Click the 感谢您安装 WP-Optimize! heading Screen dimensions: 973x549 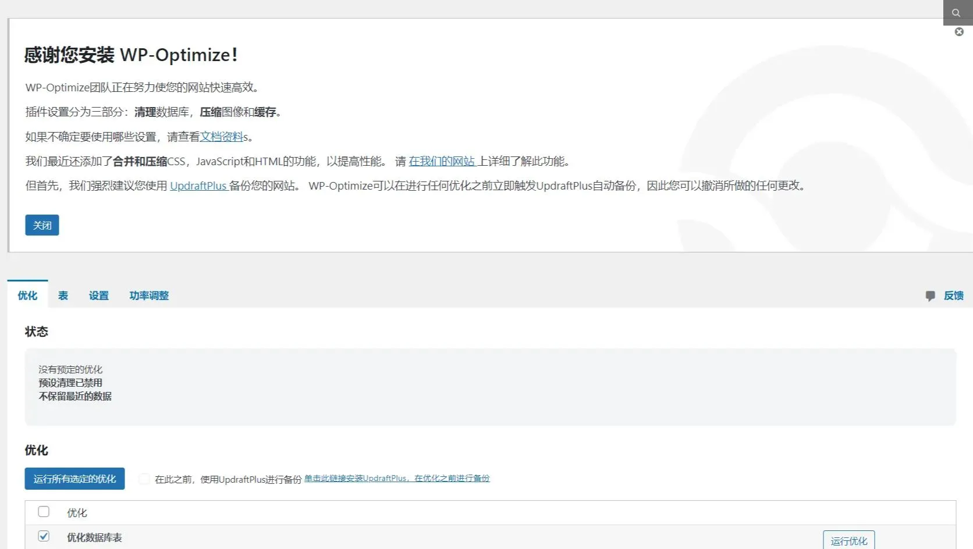point(131,55)
